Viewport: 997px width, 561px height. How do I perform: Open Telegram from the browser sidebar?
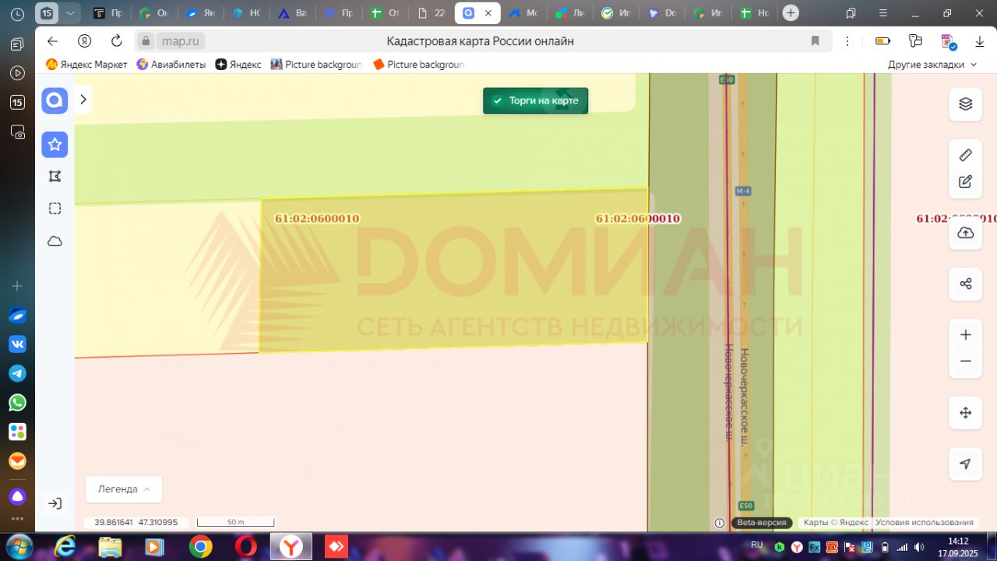click(x=17, y=373)
